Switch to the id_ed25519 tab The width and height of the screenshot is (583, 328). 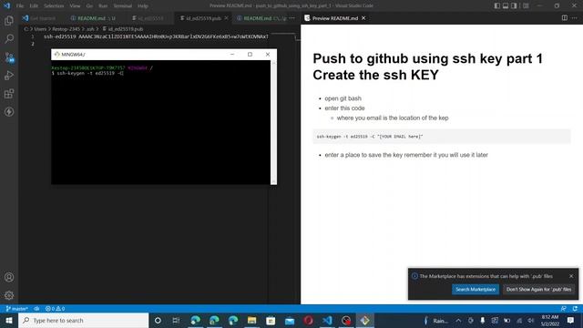(148, 18)
